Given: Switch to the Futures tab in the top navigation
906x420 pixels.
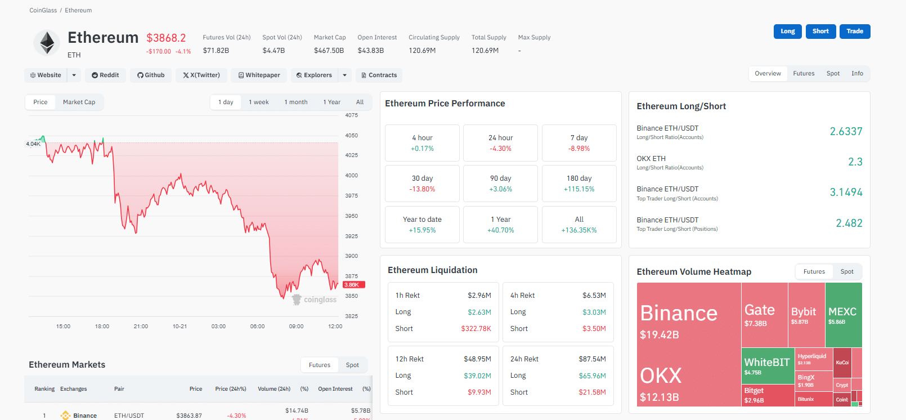Looking at the screenshot, I should pos(803,73).
